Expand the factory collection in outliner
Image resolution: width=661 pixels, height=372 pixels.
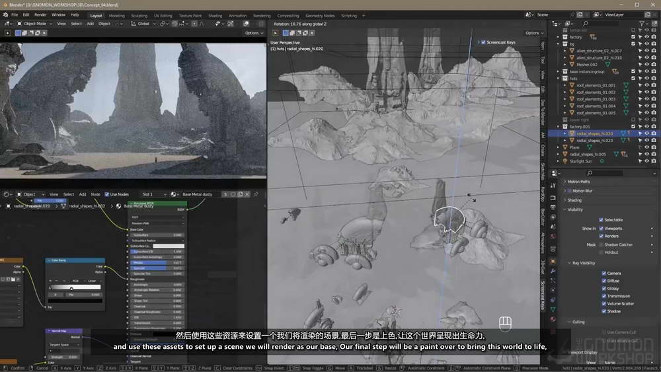558,37
